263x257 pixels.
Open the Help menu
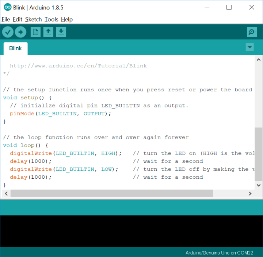[66, 19]
